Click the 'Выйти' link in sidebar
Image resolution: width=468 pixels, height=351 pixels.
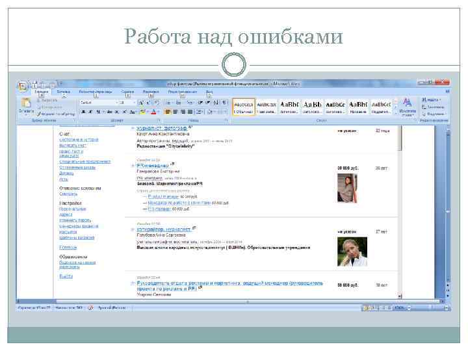coord(66,277)
